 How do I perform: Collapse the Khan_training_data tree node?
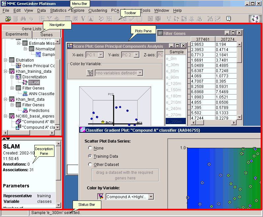6,71
